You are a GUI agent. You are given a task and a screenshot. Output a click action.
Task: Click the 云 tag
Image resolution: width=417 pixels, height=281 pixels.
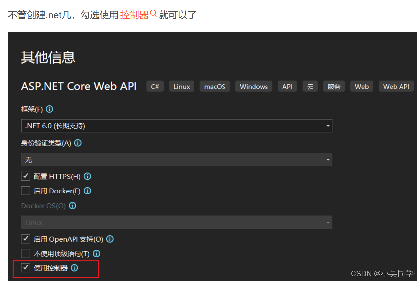coord(310,87)
